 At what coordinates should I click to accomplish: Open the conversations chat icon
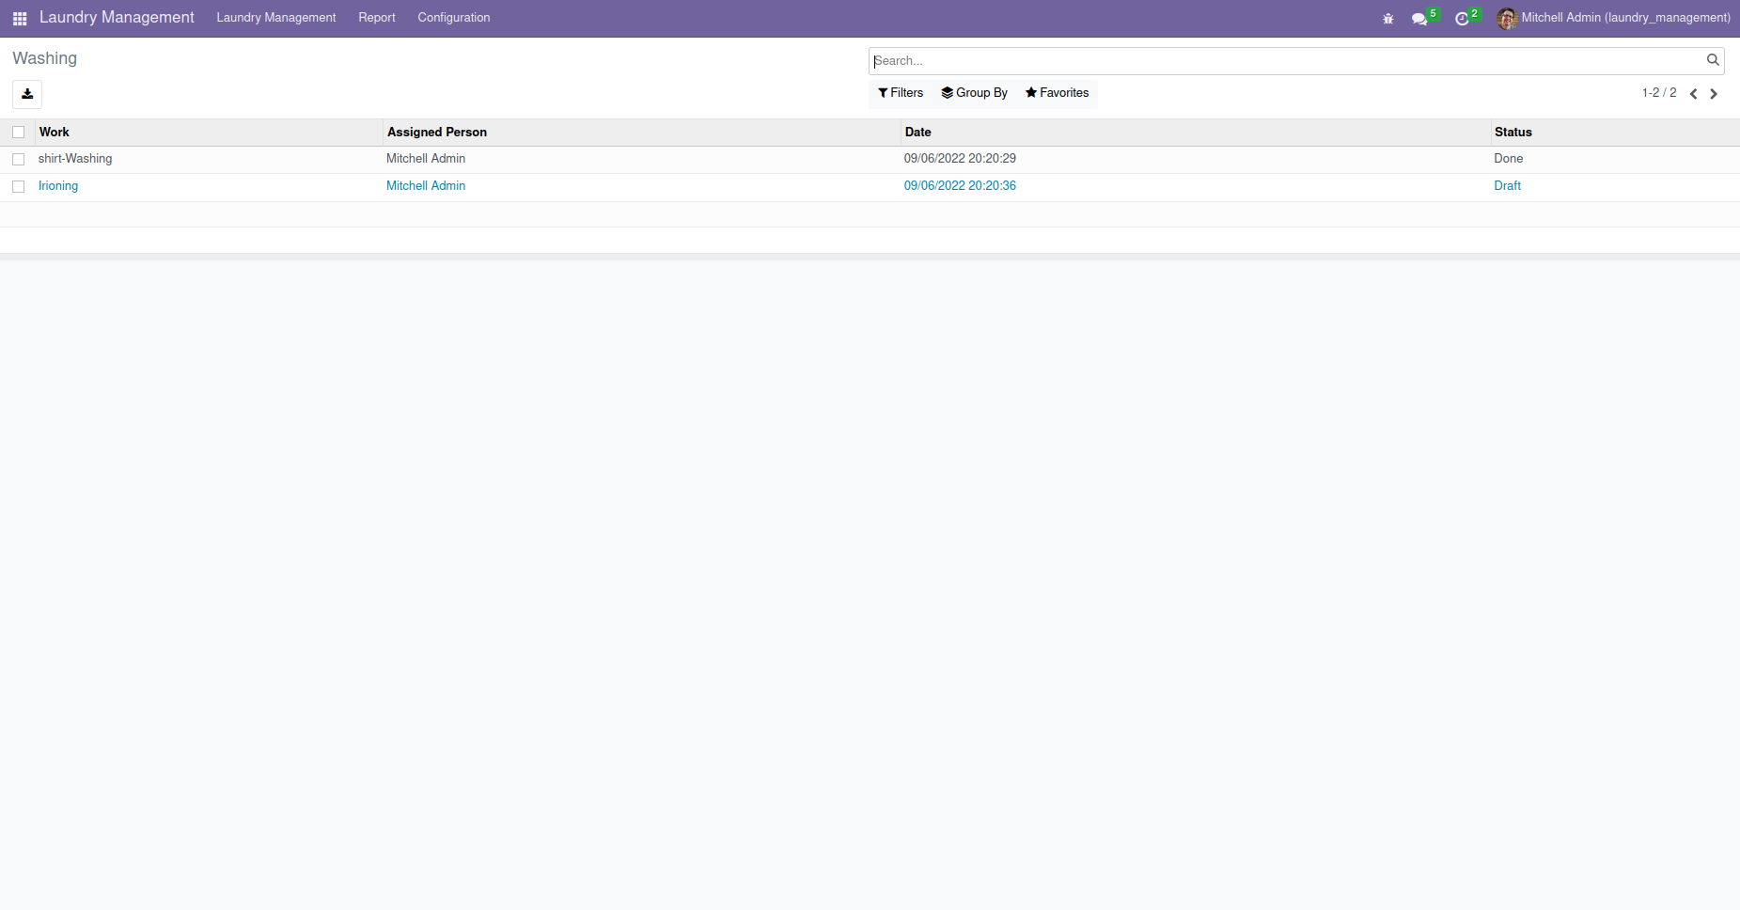tap(1419, 18)
